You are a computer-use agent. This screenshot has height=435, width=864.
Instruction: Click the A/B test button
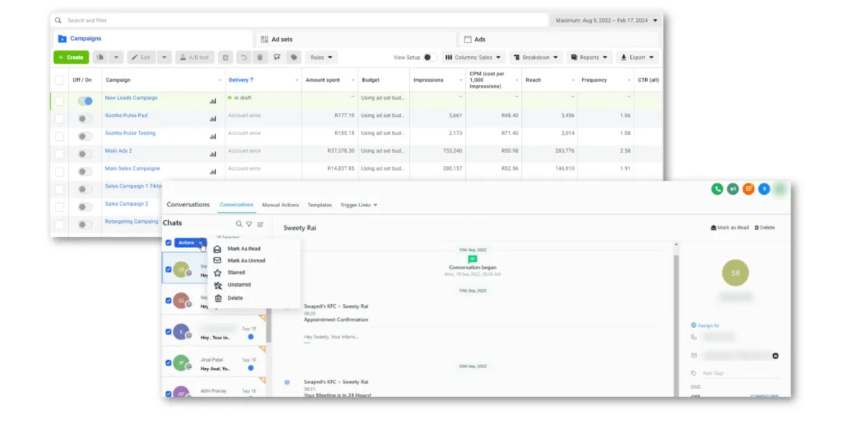point(194,58)
